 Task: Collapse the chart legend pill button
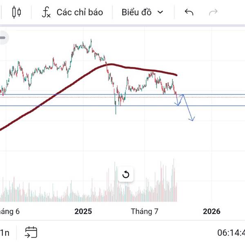[x=3, y=38]
